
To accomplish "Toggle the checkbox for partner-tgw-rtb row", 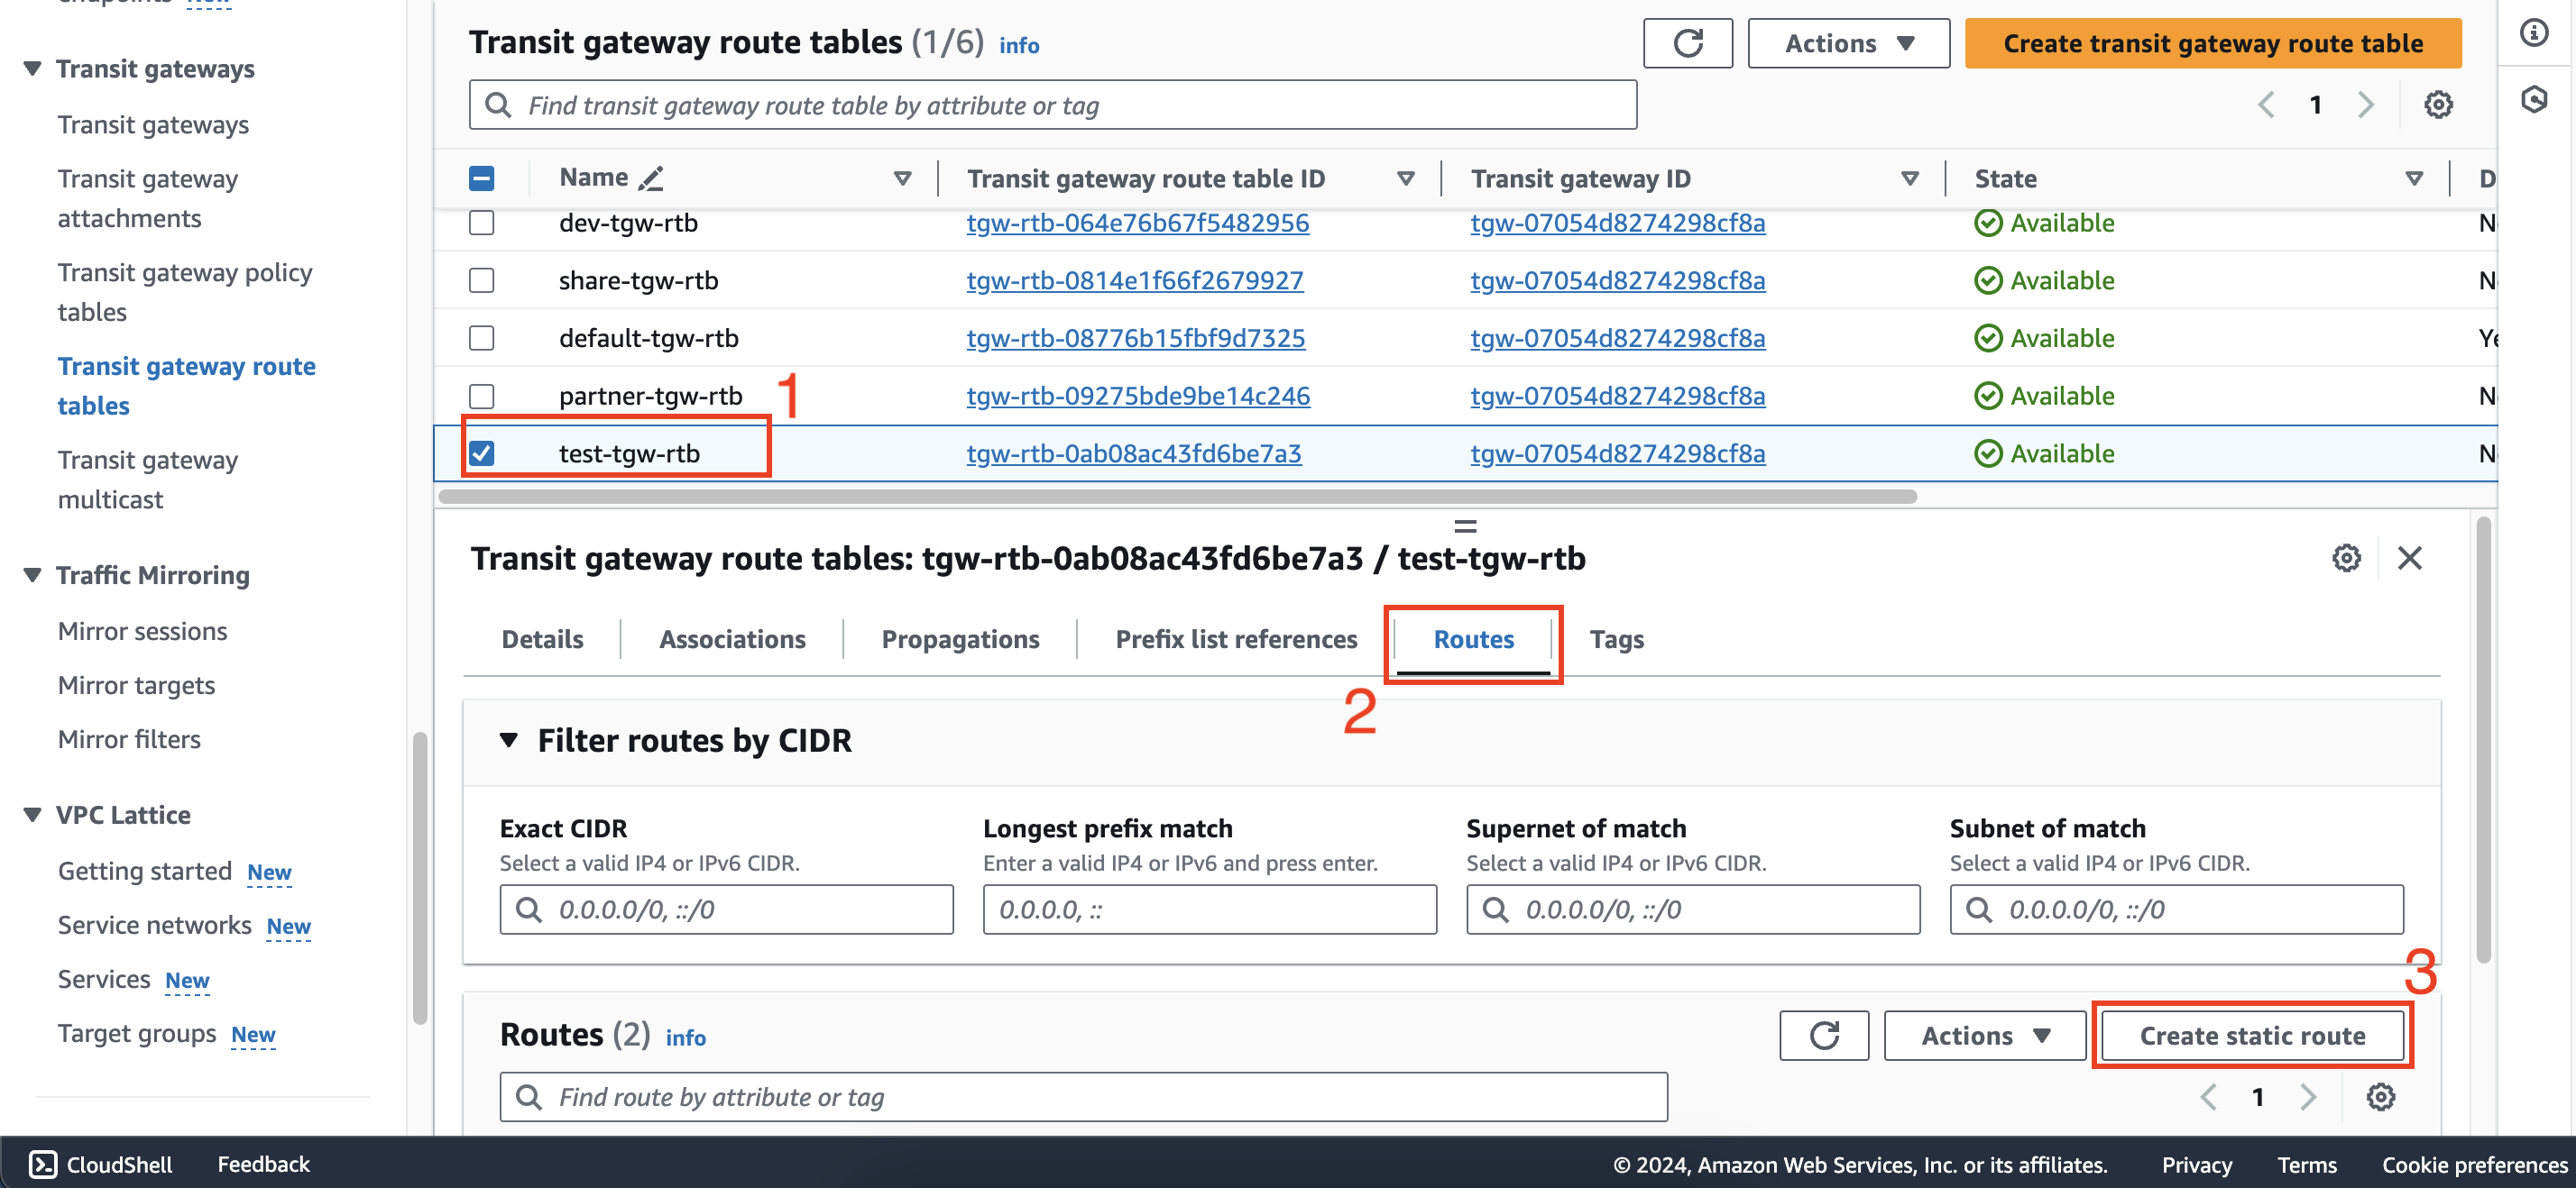I will pyautogui.click(x=482, y=394).
